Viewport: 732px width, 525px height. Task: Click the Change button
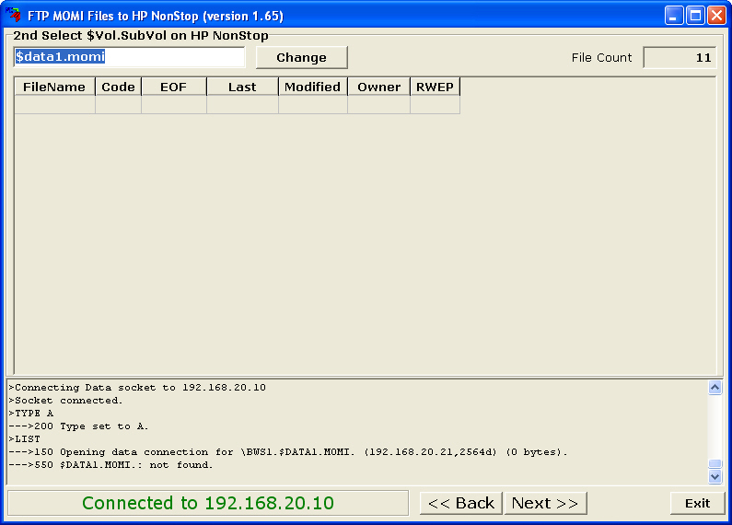coord(302,57)
